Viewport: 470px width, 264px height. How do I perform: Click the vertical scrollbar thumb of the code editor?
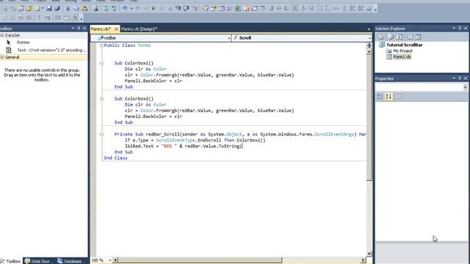tap(369, 117)
